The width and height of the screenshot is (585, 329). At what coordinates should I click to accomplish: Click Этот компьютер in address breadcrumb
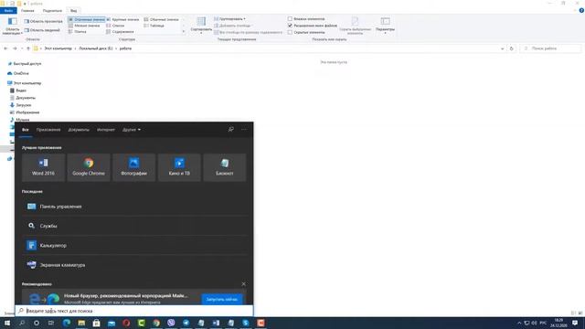[x=58, y=48]
